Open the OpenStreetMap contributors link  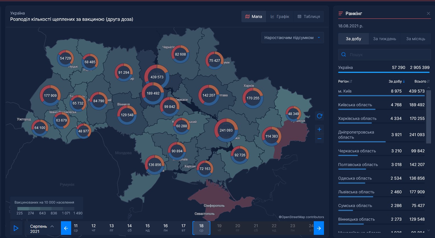[302, 217]
